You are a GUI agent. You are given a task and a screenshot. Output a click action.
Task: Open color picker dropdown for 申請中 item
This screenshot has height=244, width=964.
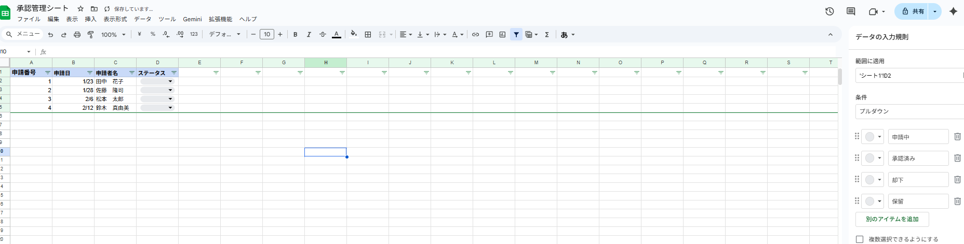(x=873, y=137)
